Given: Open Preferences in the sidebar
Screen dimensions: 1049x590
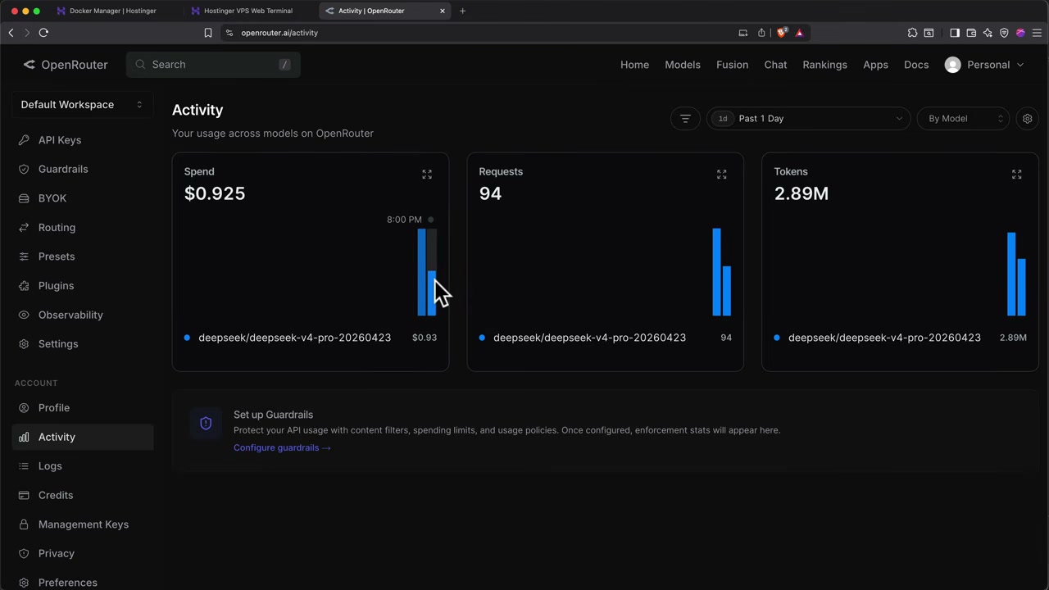Looking at the screenshot, I should coord(82,583).
